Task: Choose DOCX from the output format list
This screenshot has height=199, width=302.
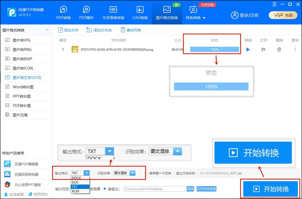Action: coord(80,178)
